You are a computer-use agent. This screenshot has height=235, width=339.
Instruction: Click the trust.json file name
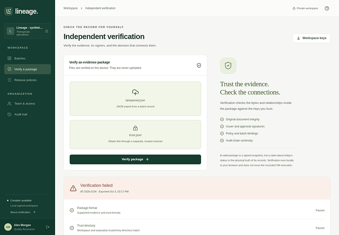tap(135, 135)
